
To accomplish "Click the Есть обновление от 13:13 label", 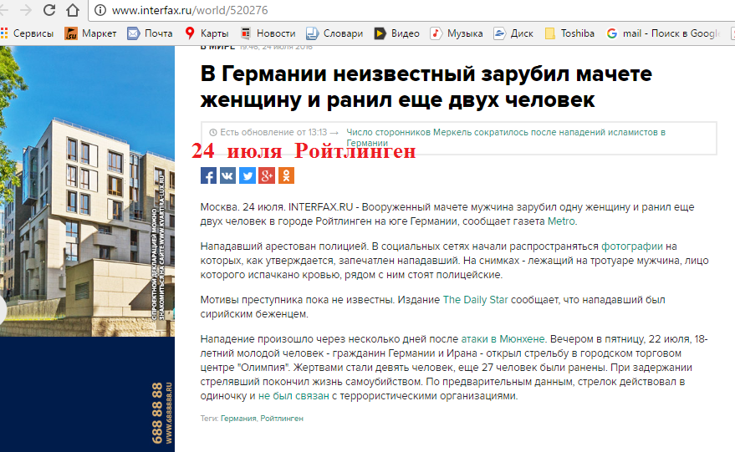I will click(x=273, y=133).
